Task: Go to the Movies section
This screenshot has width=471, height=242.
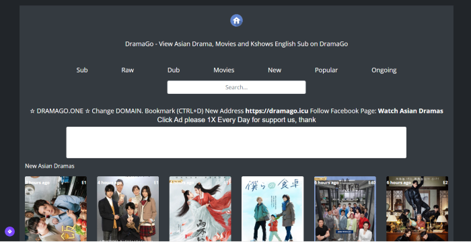Action: click(x=224, y=70)
